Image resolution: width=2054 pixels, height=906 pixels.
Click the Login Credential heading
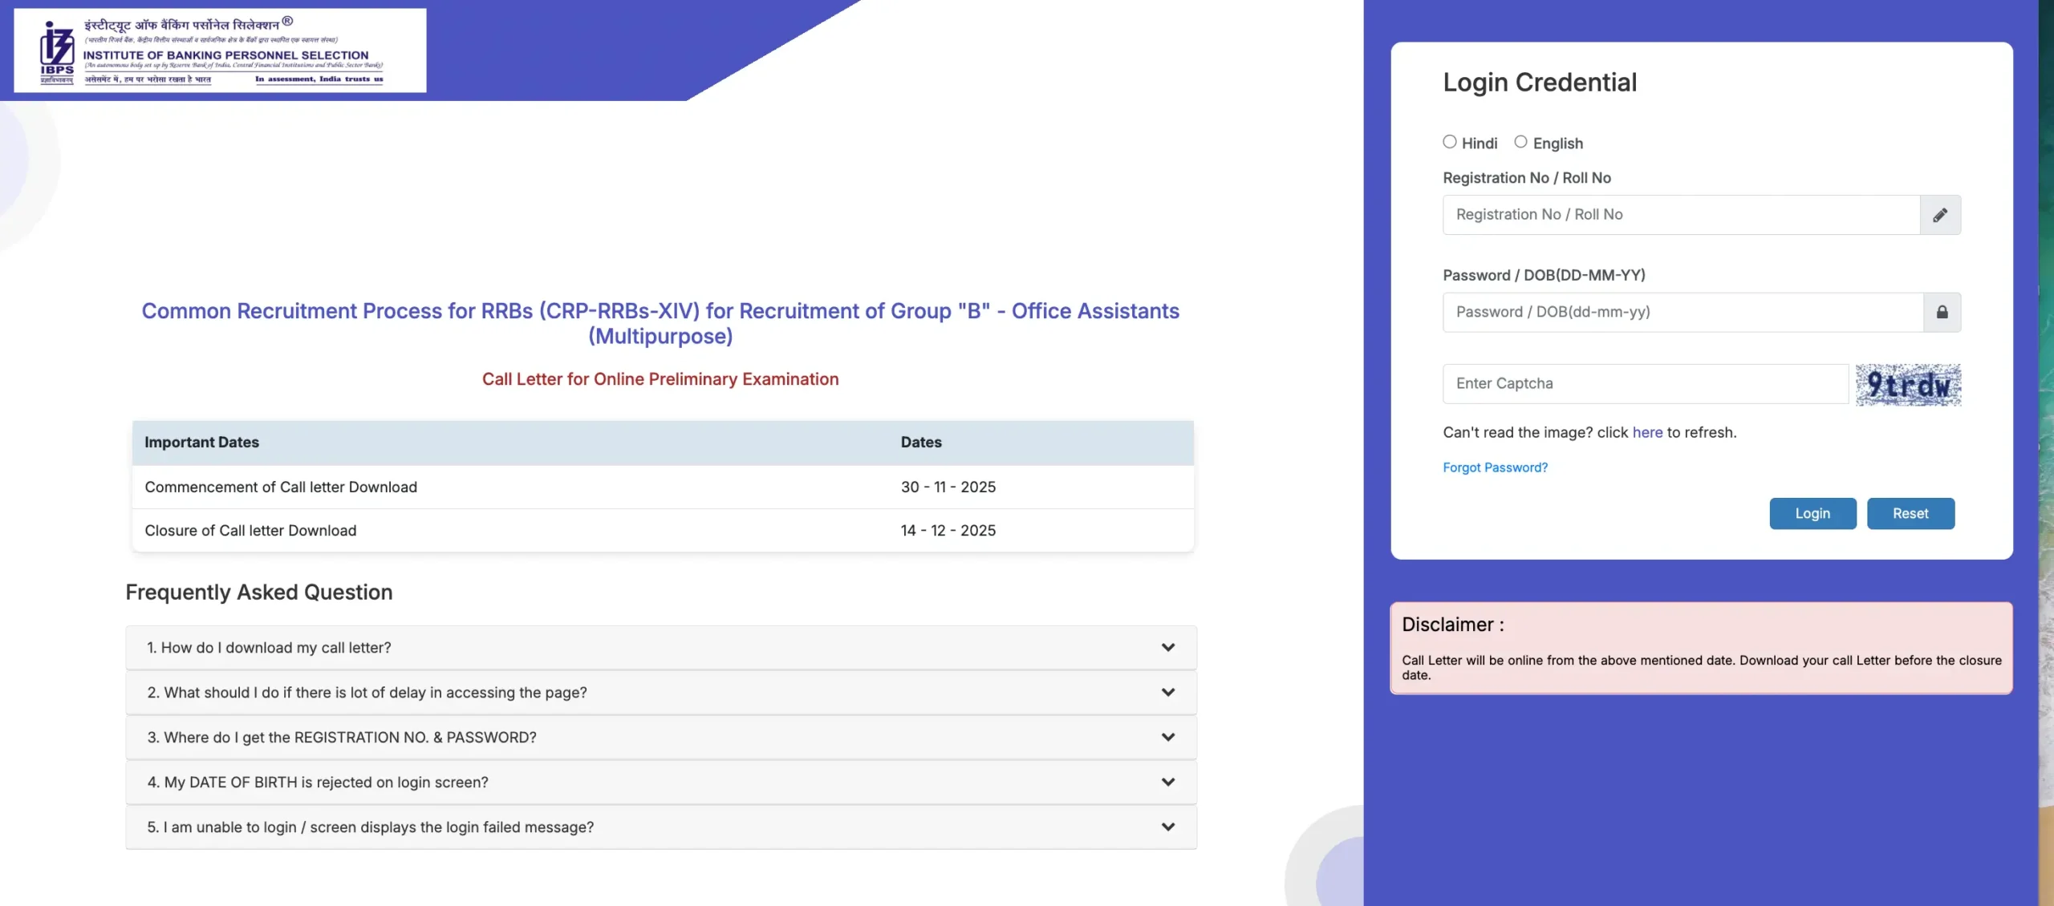pyautogui.click(x=1540, y=81)
